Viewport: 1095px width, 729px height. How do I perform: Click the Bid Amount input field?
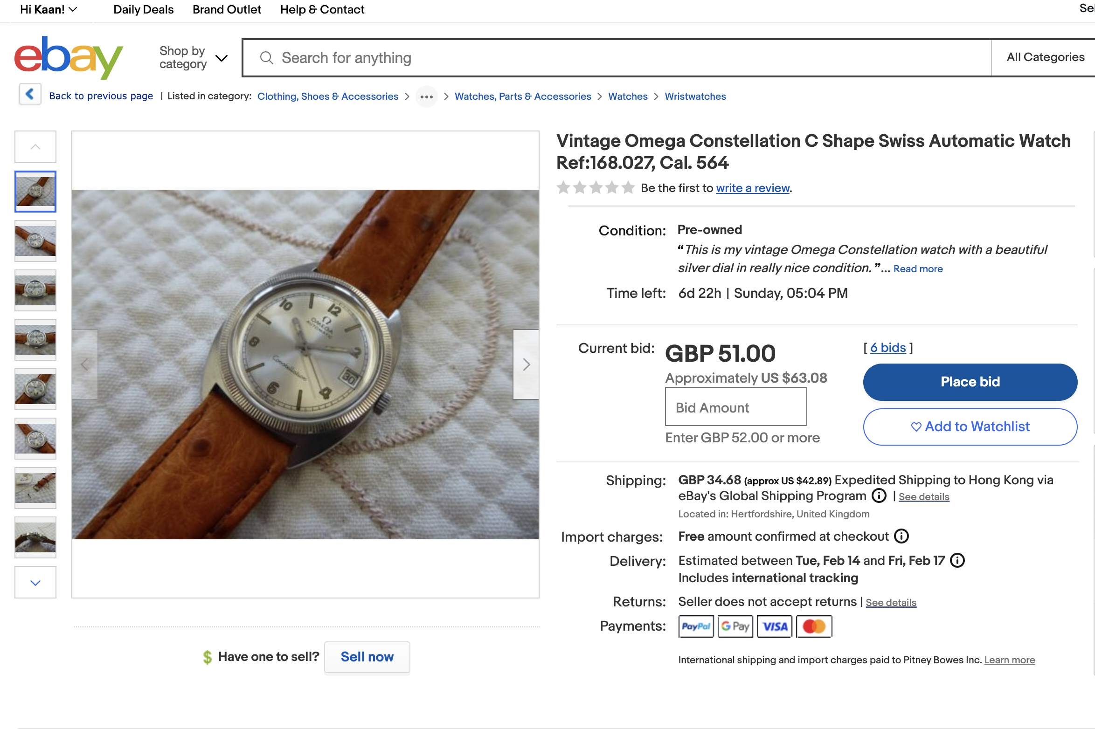[x=735, y=407]
